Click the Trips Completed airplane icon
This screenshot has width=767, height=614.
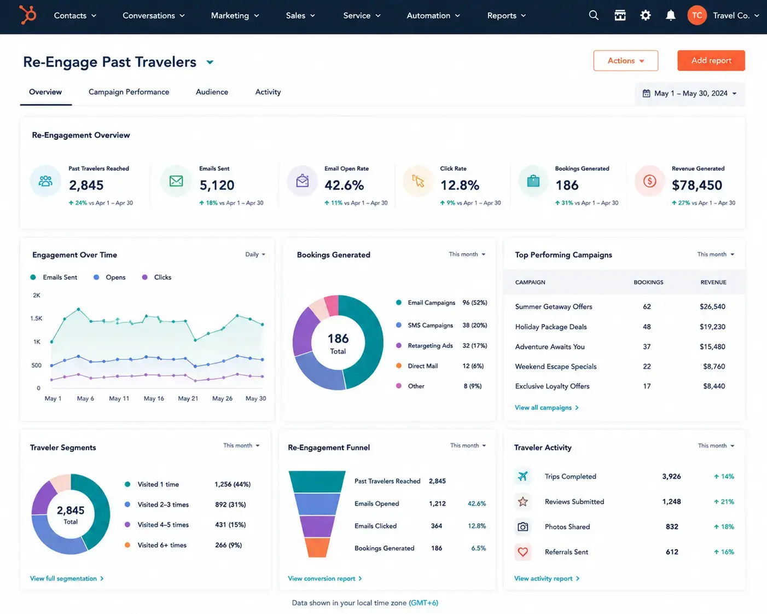(x=523, y=476)
